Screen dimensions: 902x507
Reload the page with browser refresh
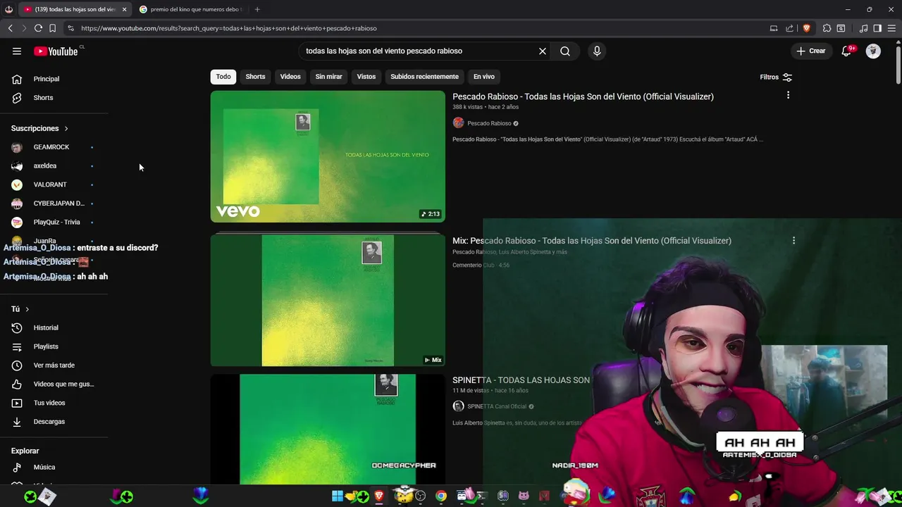pos(38,28)
